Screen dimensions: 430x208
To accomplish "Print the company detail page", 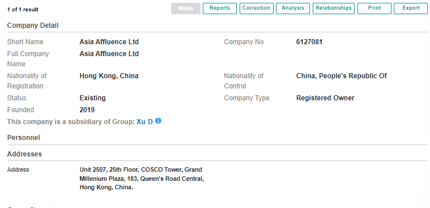I will click(374, 9).
